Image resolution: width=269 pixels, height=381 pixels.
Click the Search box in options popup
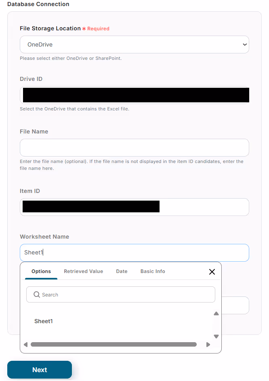coord(121,294)
